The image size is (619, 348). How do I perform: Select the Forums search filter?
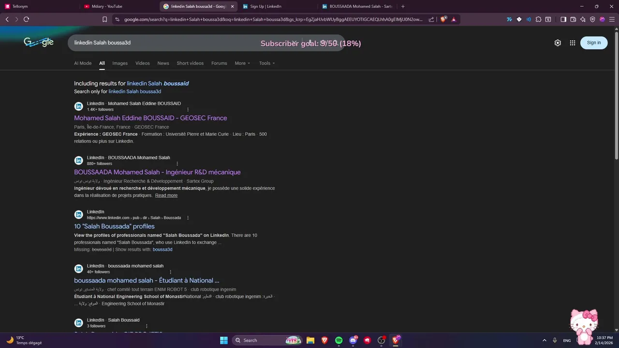coord(219,63)
